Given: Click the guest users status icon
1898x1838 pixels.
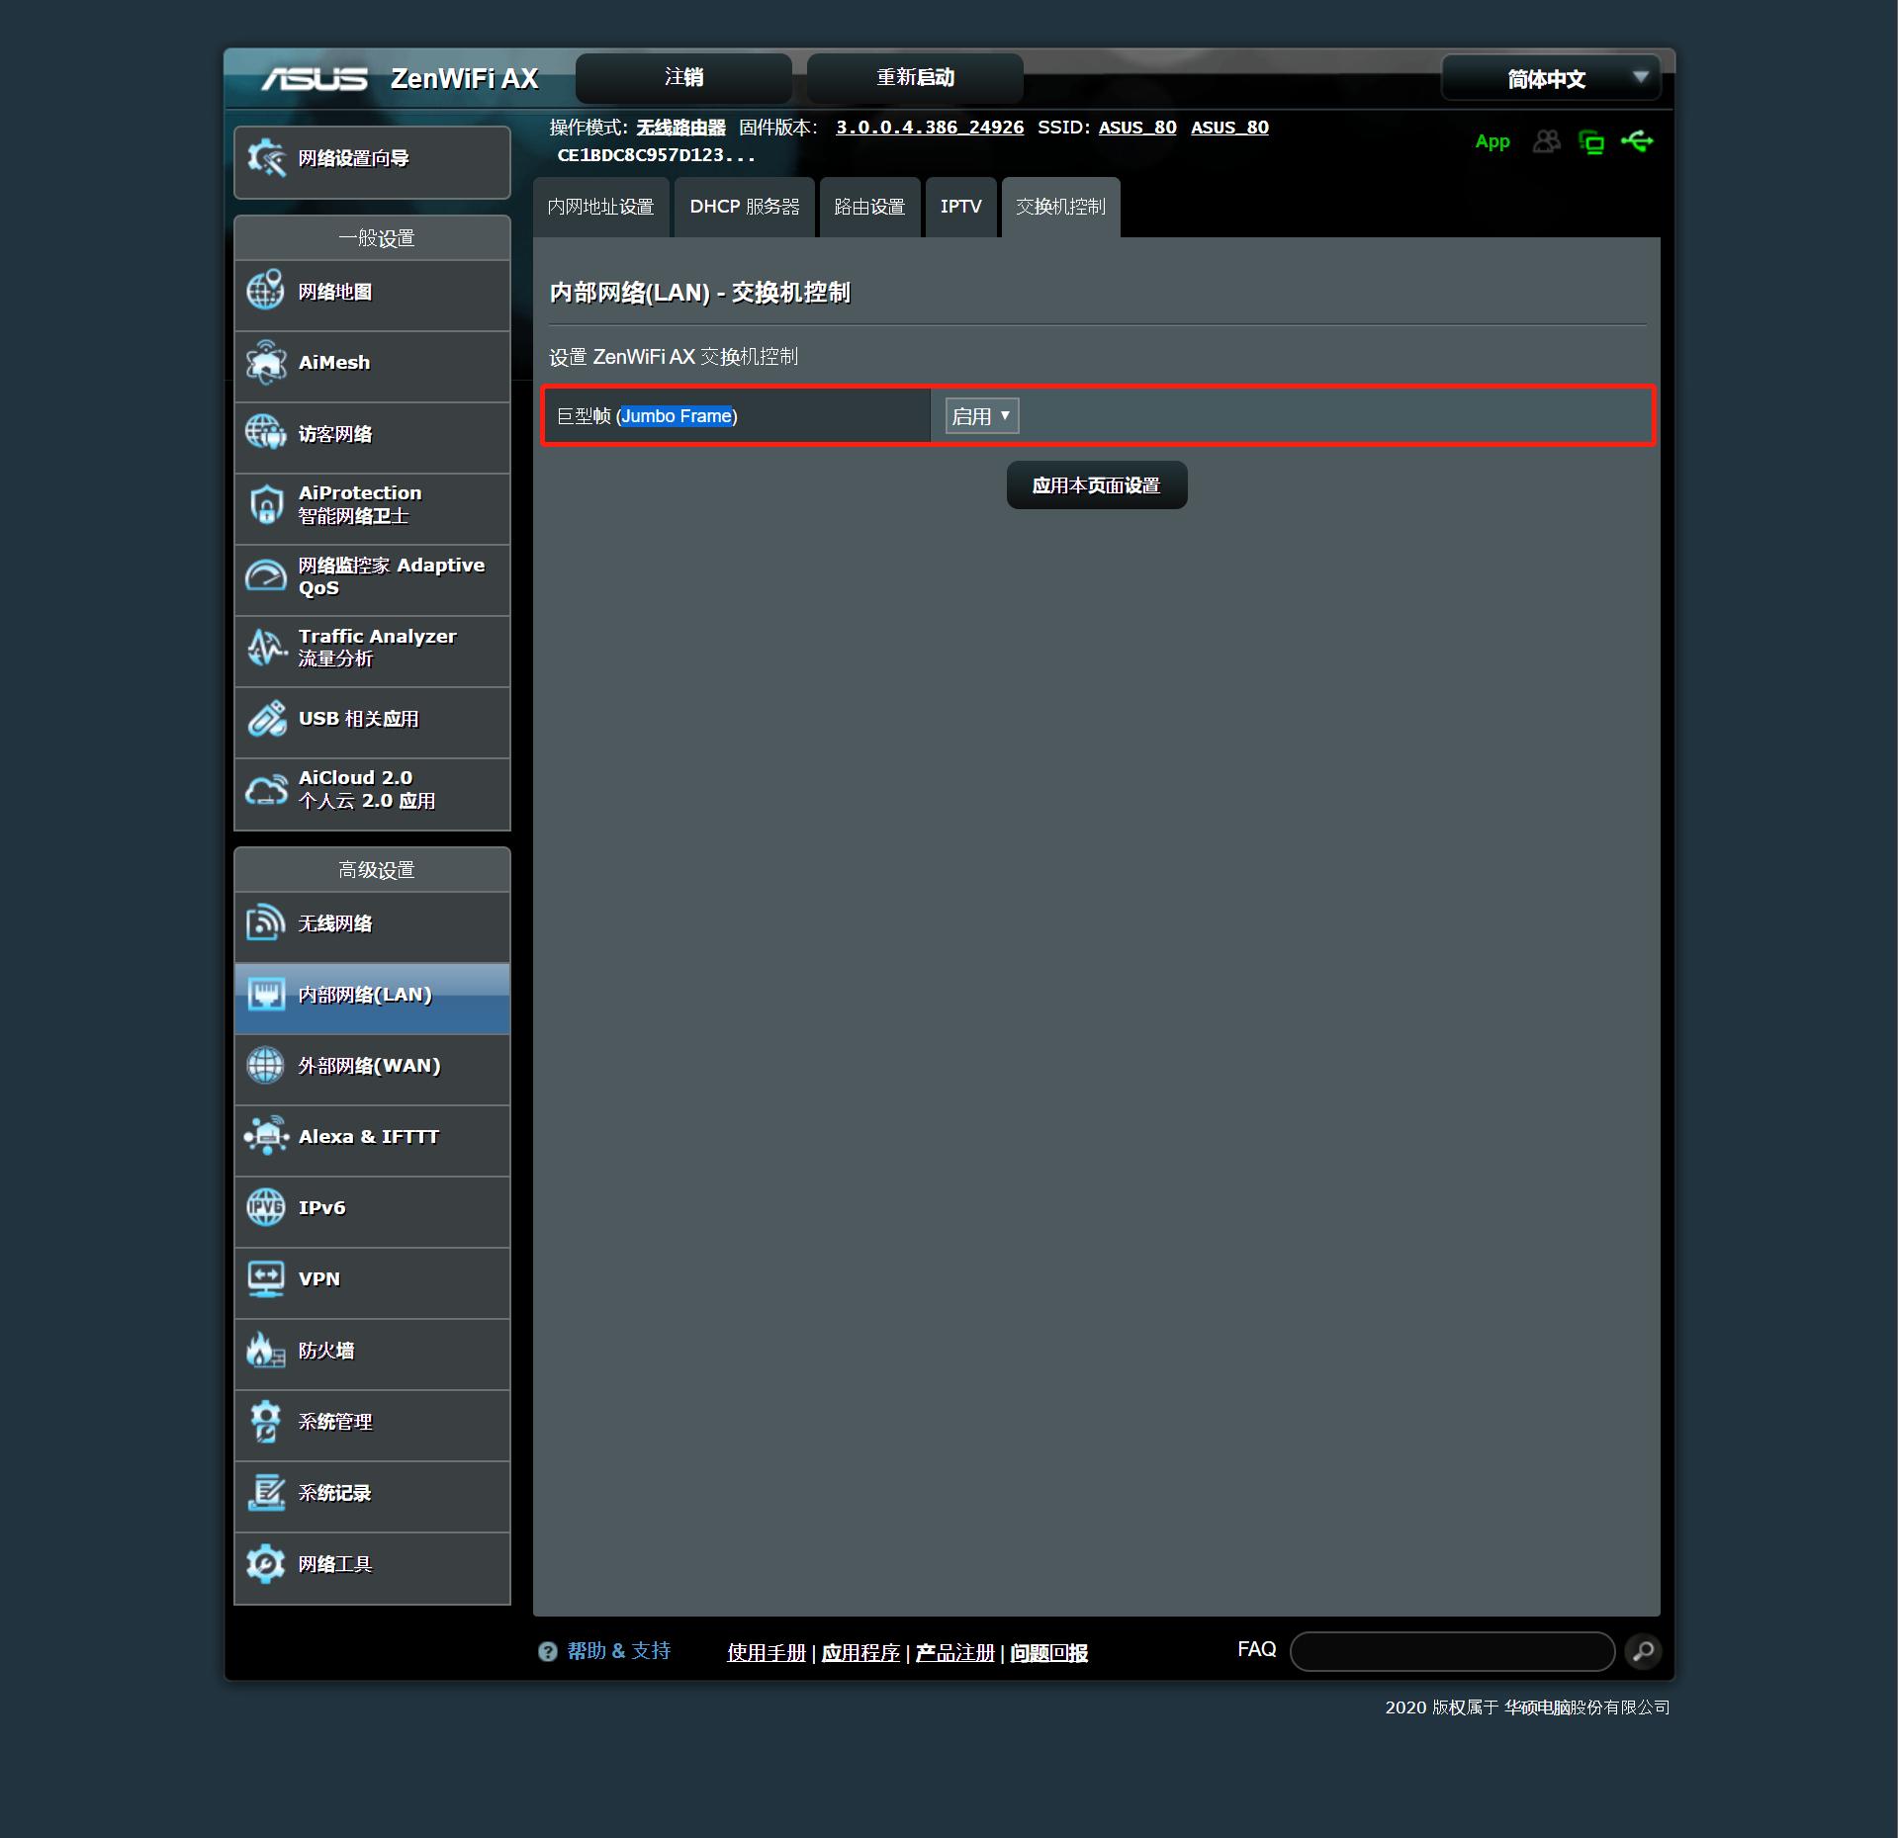Looking at the screenshot, I should point(1546,141).
